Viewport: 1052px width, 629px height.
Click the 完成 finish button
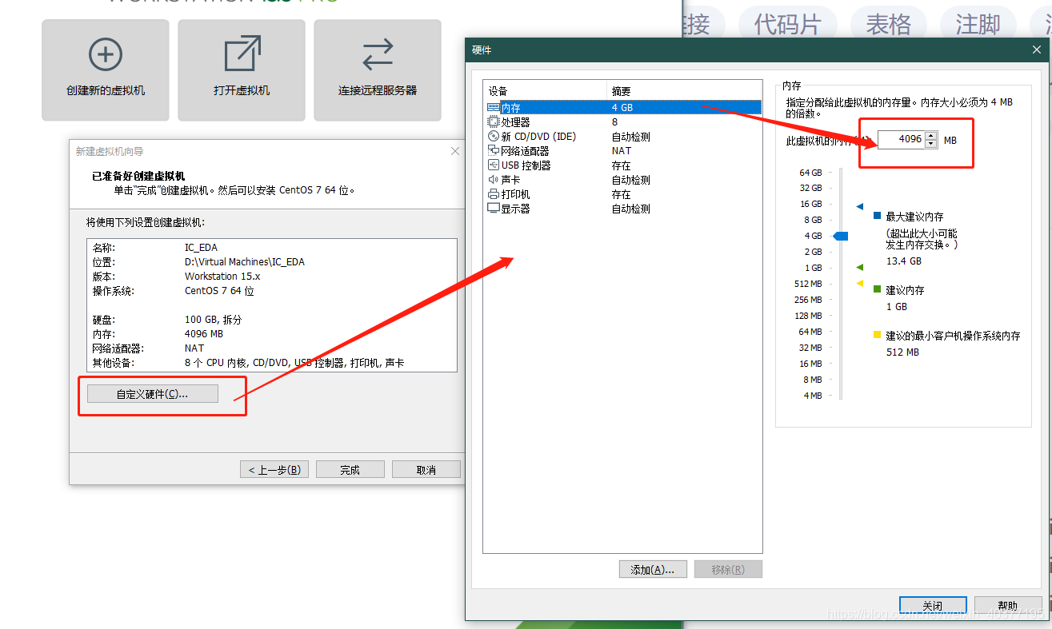coord(350,469)
